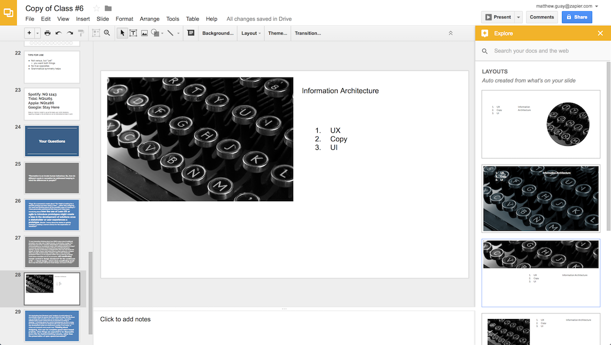The height and width of the screenshot is (345, 611).
Task: Open the Help menu
Action: [x=212, y=19]
